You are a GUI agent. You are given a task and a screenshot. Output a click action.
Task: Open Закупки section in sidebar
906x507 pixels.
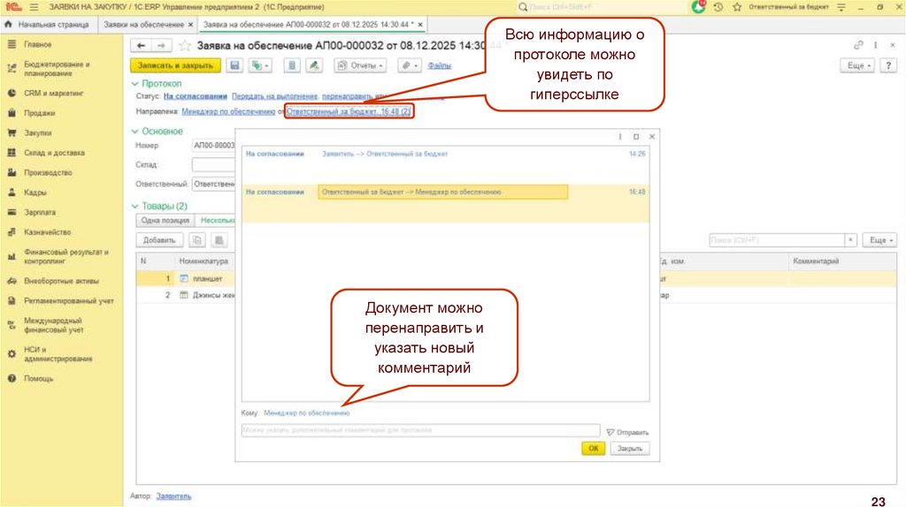coord(38,132)
